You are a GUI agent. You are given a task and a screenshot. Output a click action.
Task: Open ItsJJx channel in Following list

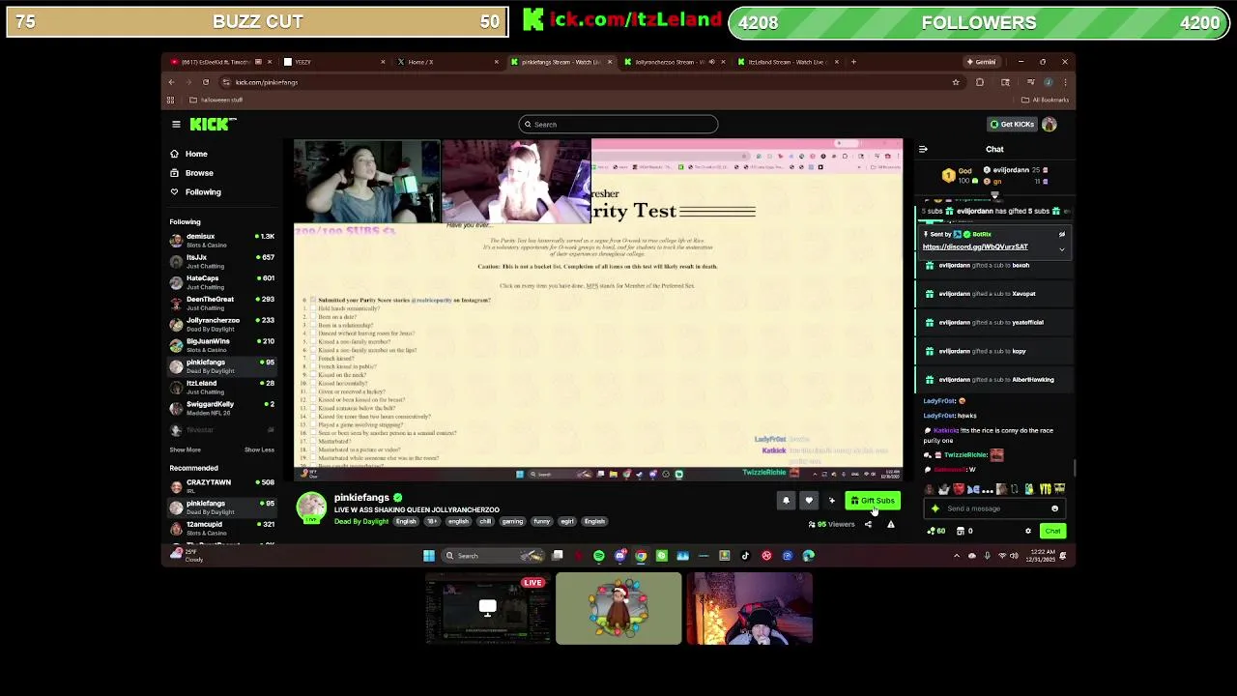221,261
